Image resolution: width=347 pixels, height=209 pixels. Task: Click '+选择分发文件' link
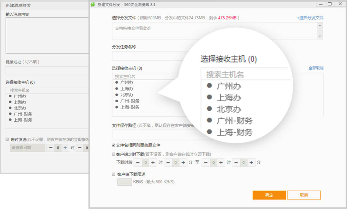[x=310, y=18]
